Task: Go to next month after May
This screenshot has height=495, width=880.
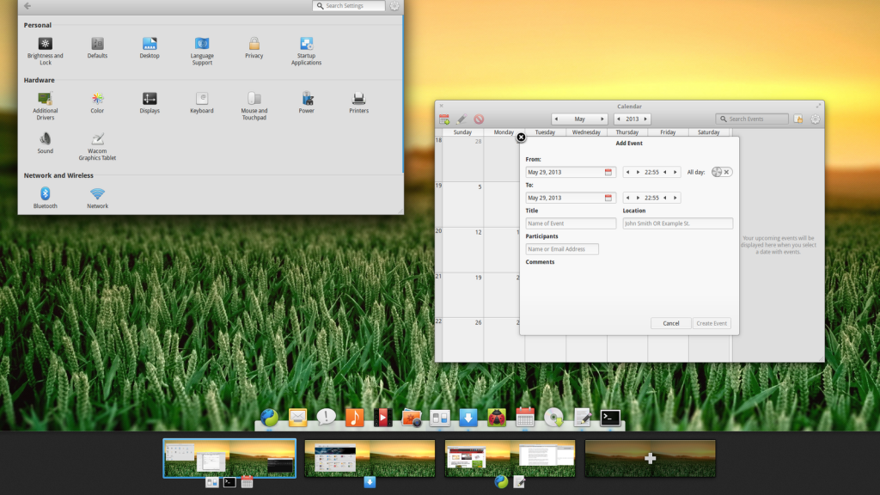Action: (602, 119)
